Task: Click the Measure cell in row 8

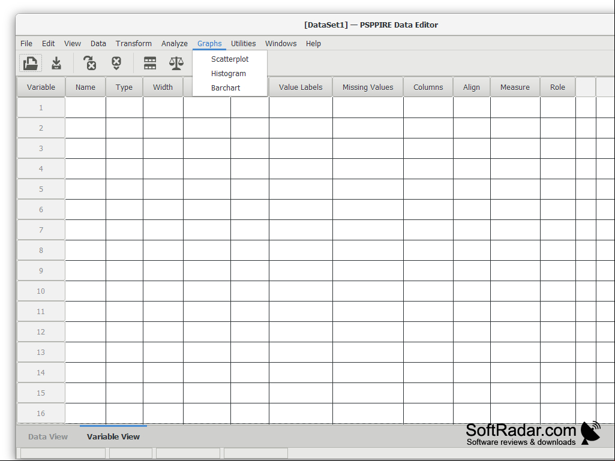Action: [x=515, y=250]
